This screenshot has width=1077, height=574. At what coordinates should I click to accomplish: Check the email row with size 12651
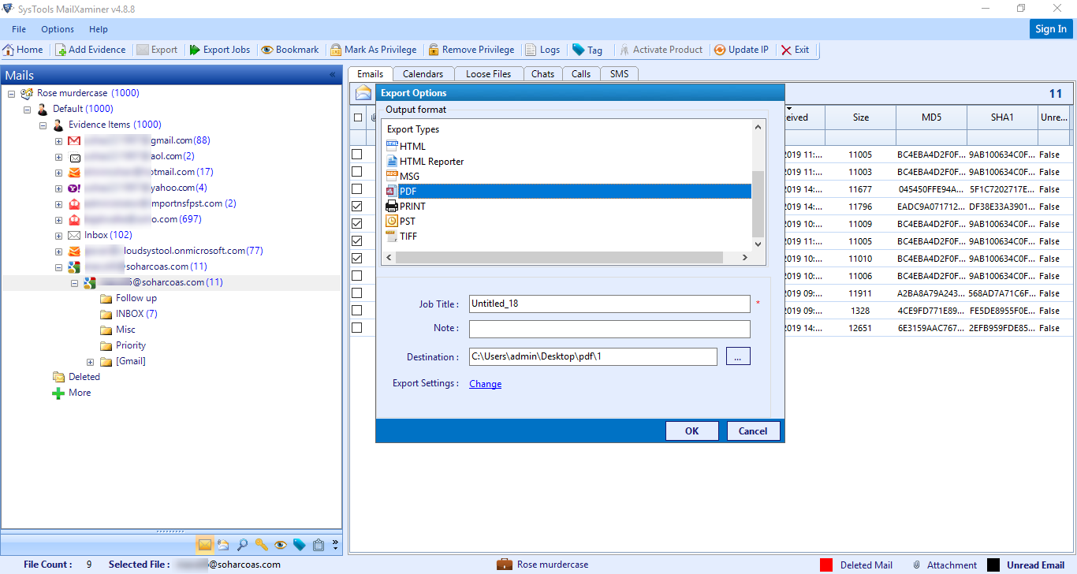coord(357,327)
